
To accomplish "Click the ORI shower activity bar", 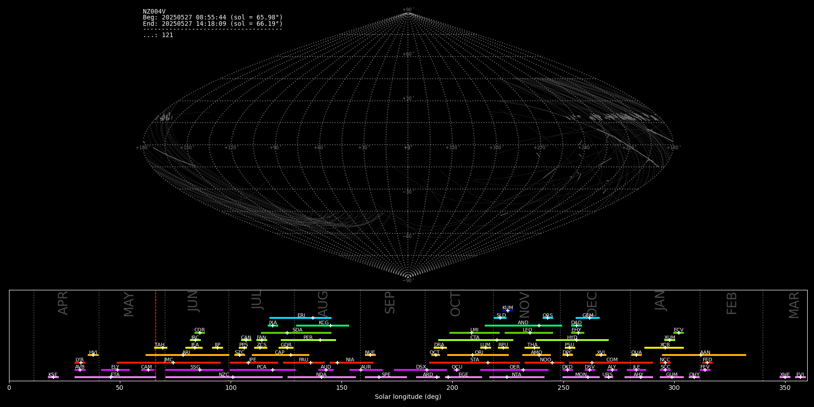I will pyautogui.click(x=478, y=355).
